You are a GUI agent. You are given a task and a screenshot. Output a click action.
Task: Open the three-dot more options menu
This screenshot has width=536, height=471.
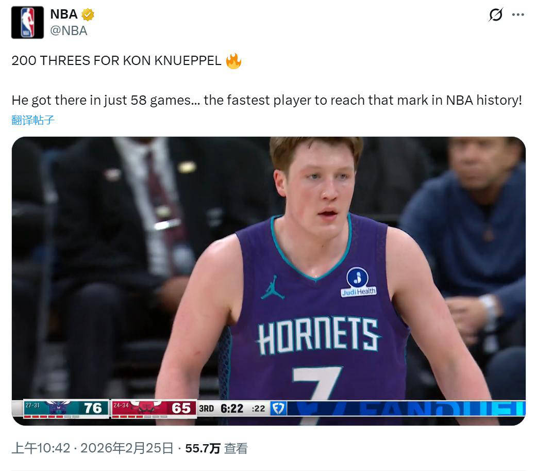click(x=518, y=15)
